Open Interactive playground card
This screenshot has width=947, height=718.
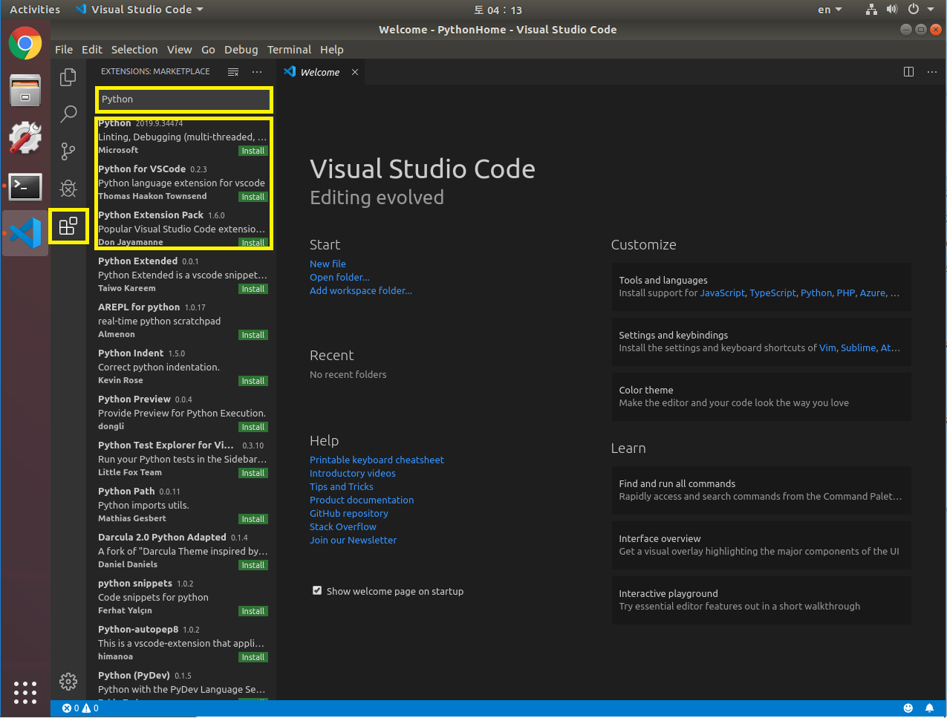coord(761,600)
